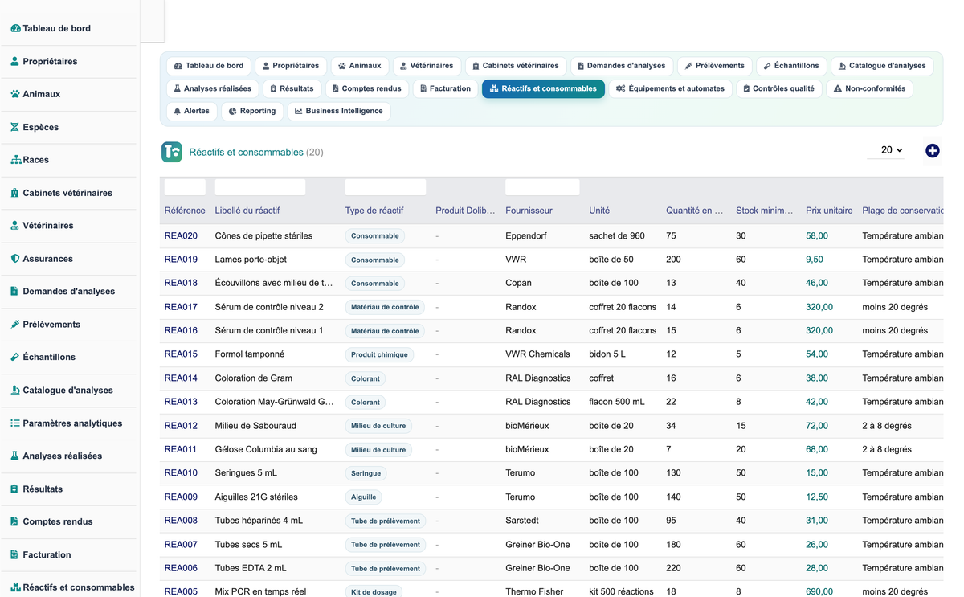
Task: Sort by the Unité column header
Action: tap(599, 211)
